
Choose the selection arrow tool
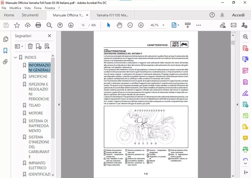[x=109, y=25]
